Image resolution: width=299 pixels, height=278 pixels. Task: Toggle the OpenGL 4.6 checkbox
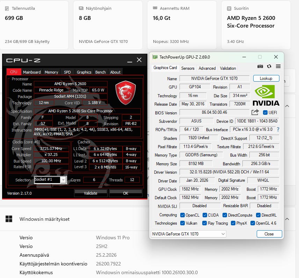253,223
